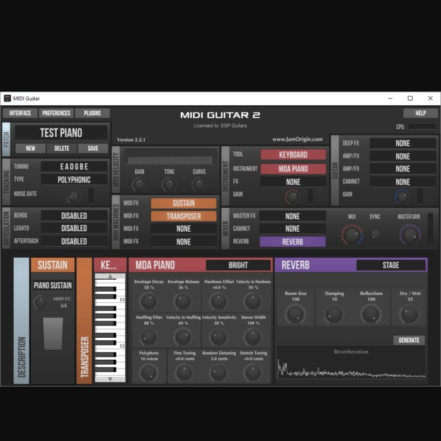
Task: Delete the current patch
Action: coord(62,148)
